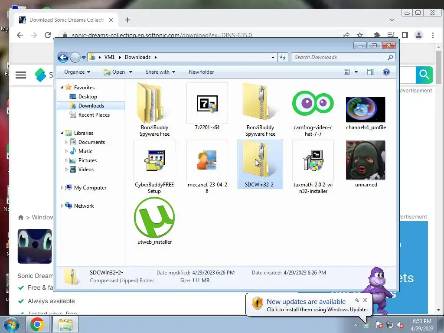Click the Softonic search button
The height and width of the screenshot is (333, 444).
pyautogui.click(x=424, y=75)
